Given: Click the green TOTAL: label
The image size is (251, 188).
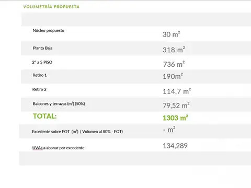Looking at the screenshot, I should click(x=45, y=116).
